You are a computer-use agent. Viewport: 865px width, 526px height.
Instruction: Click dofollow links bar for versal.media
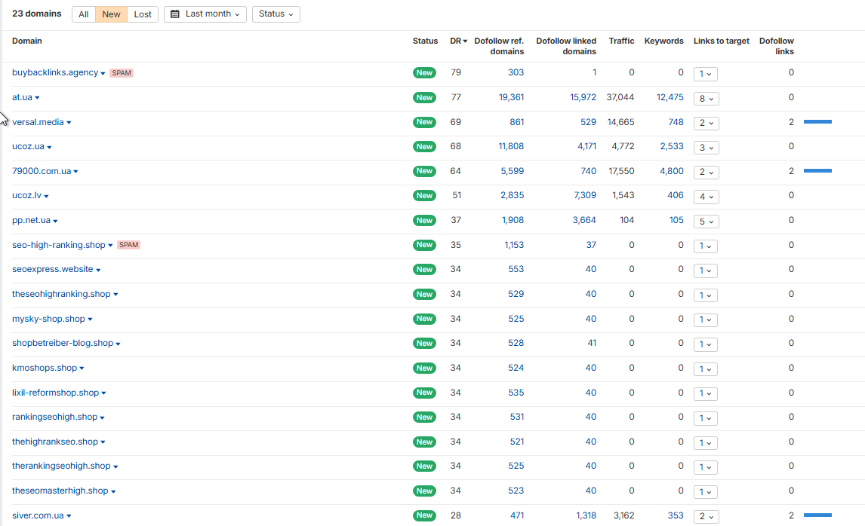tap(817, 122)
